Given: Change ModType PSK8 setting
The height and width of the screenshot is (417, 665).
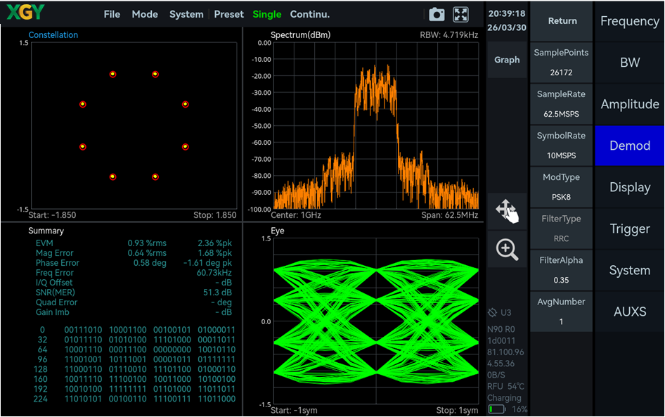Looking at the screenshot, I should [561, 187].
